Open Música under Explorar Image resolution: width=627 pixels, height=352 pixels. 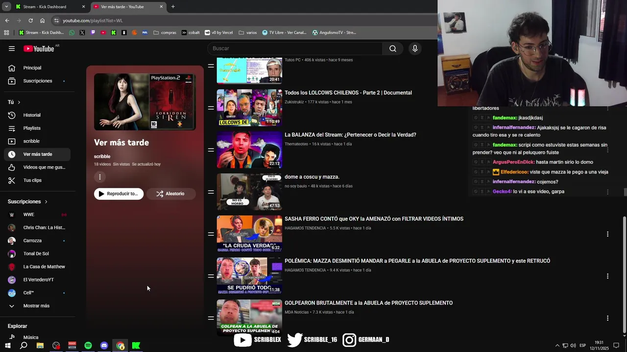pos(37,337)
